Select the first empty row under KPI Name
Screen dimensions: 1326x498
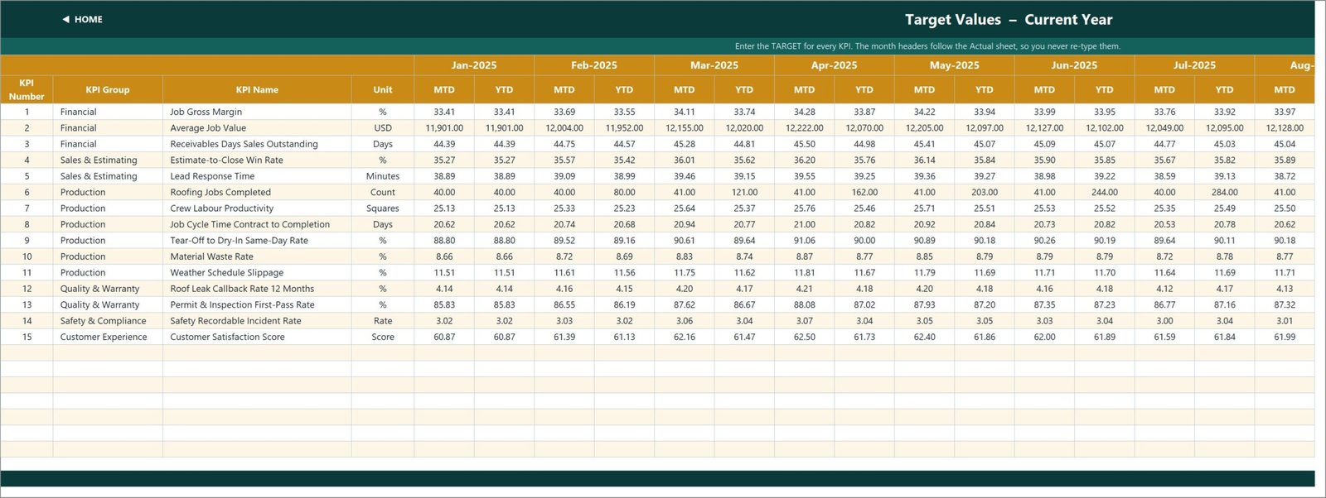point(257,353)
